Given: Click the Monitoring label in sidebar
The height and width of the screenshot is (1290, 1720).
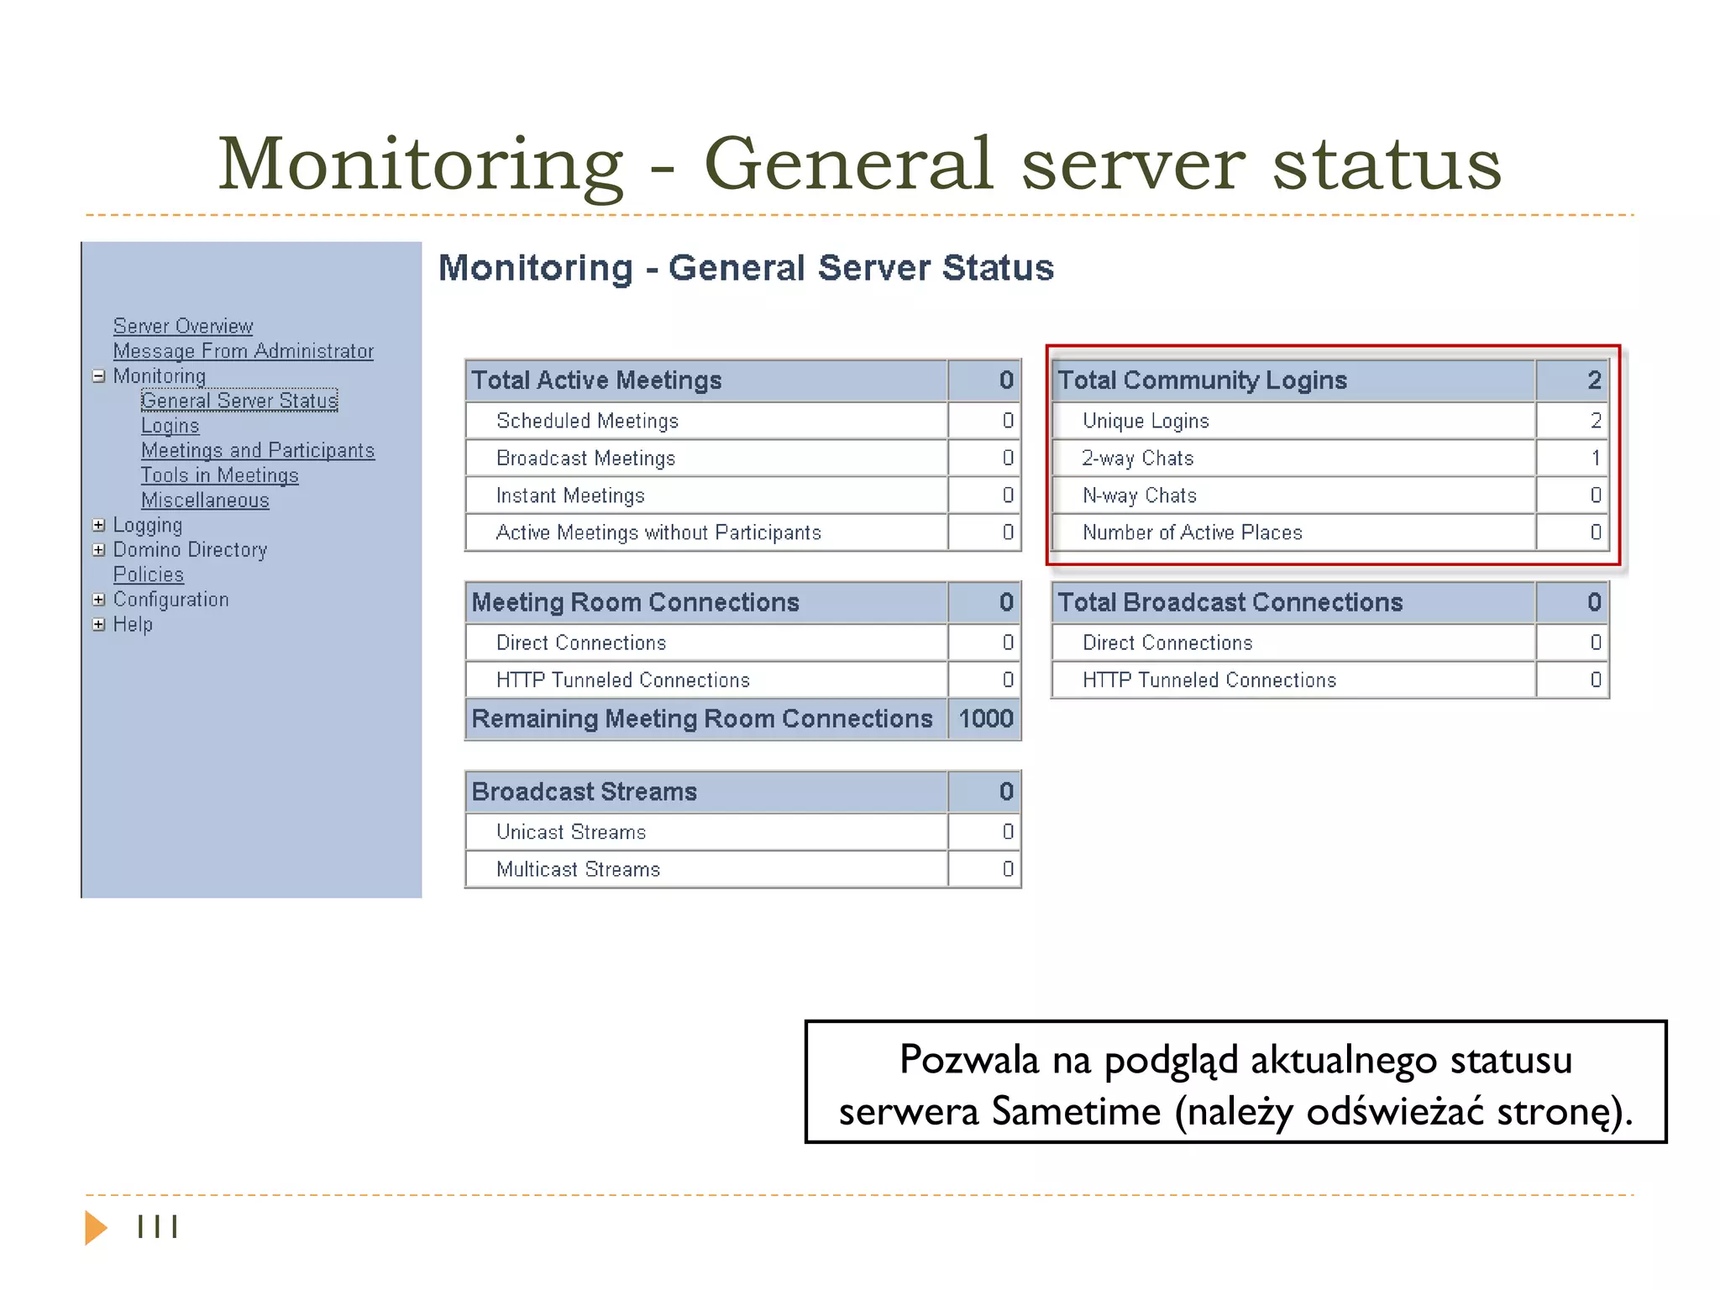Looking at the screenshot, I should pos(160,376).
